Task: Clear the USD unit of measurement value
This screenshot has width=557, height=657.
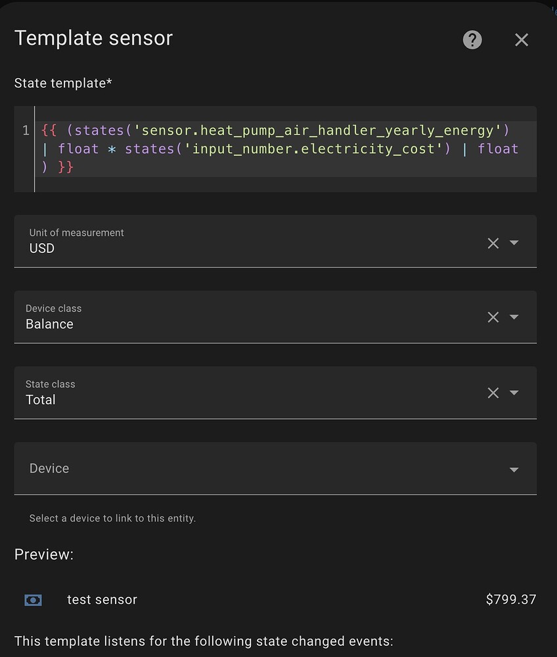Action: click(493, 243)
